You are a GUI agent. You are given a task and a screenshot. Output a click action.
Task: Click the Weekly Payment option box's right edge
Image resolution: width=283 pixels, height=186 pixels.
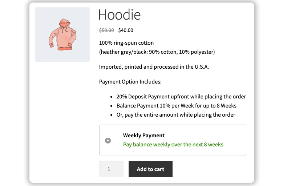pos(246,140)
